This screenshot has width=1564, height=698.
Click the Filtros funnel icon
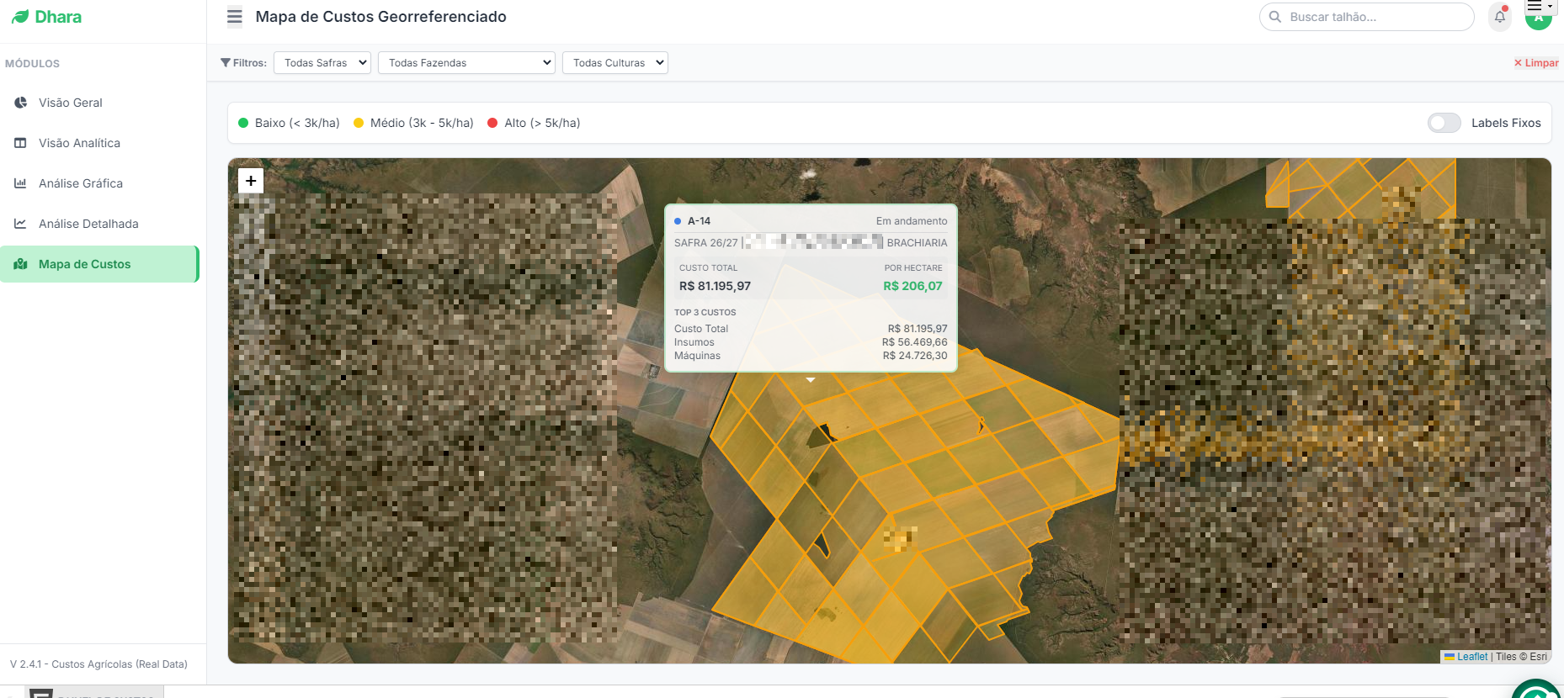226,63
